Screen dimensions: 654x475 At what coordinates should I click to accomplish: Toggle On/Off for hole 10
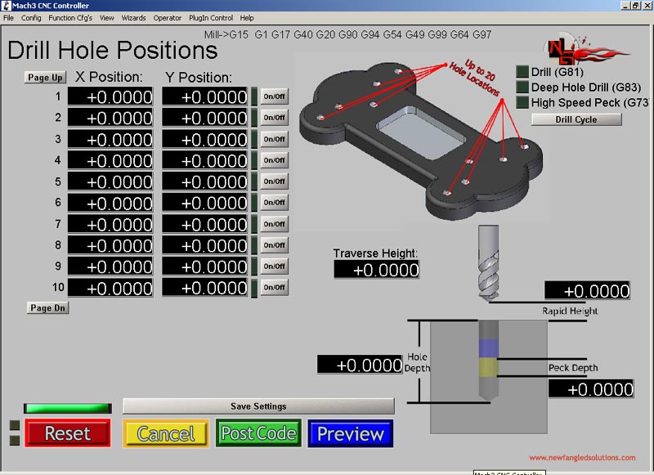pos(274,287)
